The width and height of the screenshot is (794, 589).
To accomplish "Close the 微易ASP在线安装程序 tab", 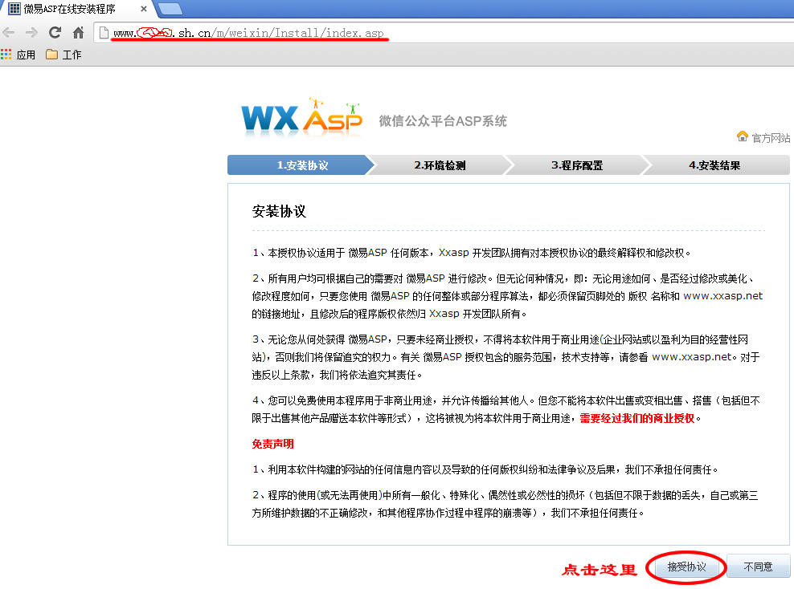I will (144, 9).
